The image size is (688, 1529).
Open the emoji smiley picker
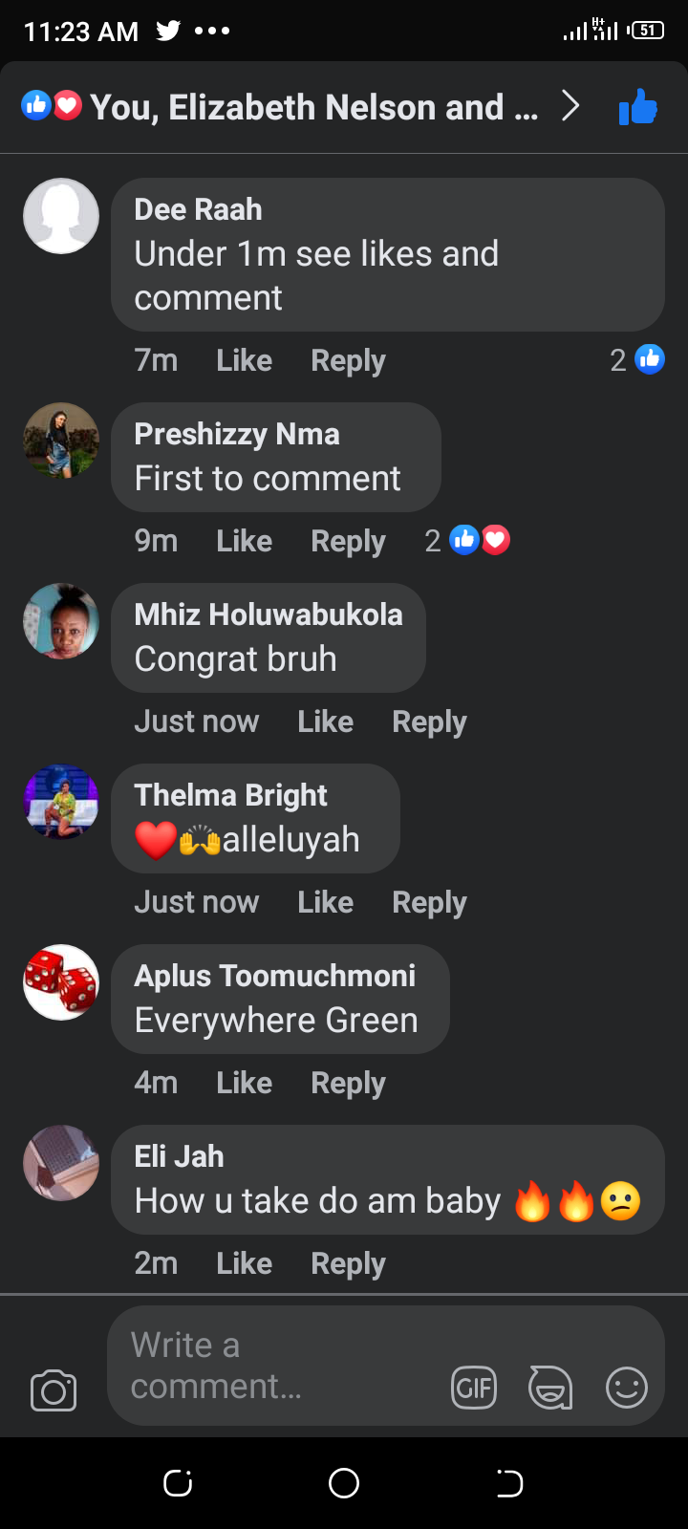pos(627,1388)
